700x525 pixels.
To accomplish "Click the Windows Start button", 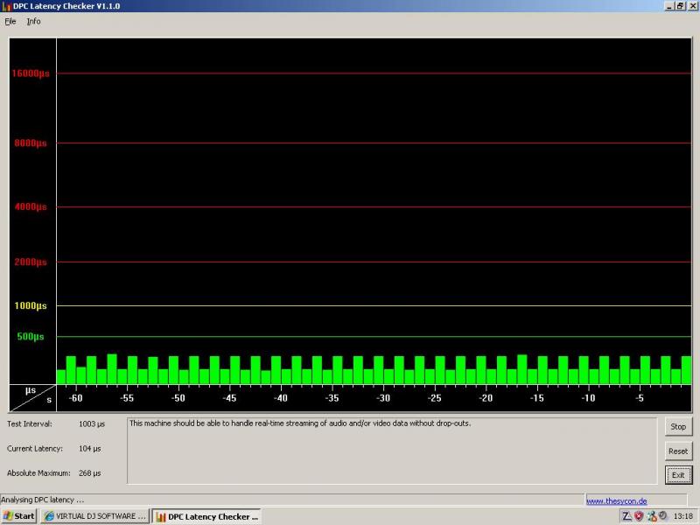I will 19,516.
